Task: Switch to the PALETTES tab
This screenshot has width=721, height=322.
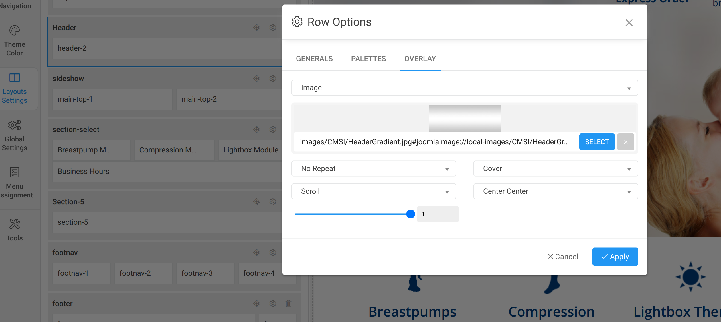Action: click(x=368, y=59)
